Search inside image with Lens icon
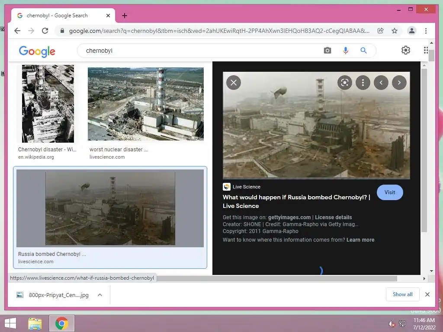Screen dimensions: 443x332 tap(345, 83)
